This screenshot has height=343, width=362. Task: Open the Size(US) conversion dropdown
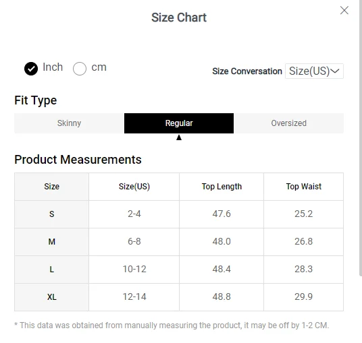coord(314,71)
